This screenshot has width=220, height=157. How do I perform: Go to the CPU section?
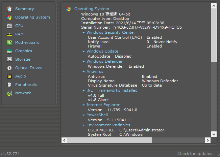pos(19,26)
